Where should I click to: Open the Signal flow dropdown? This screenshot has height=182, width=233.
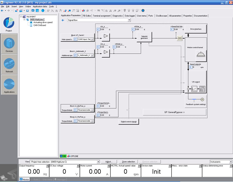pyautogui.click(x=129, y=20)
